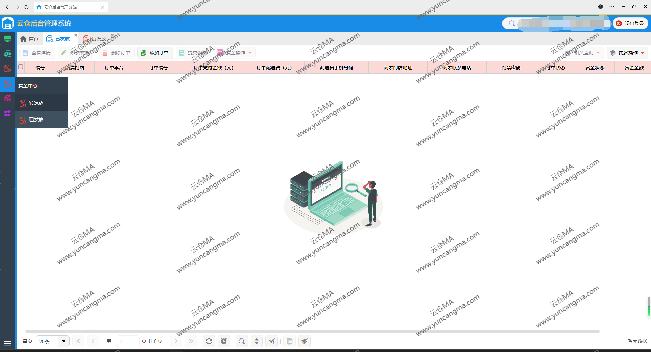Click the 商家联系电话 column header

(x=457, y=68)
